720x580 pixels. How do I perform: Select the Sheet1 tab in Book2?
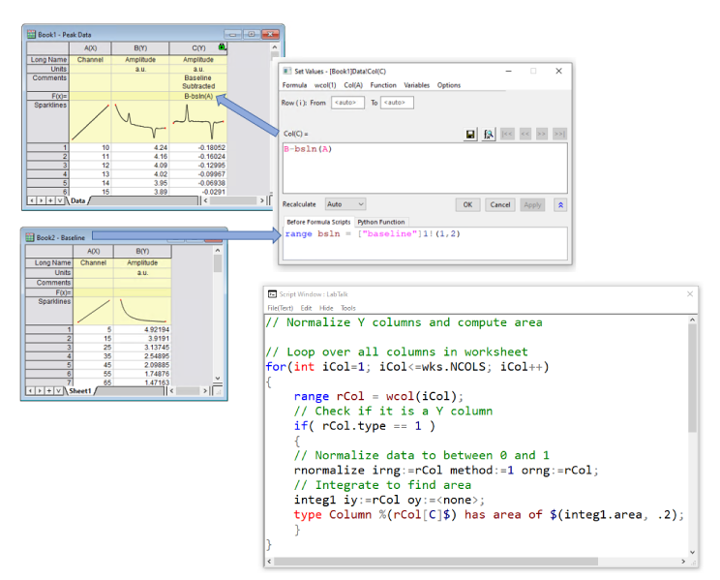80,390
